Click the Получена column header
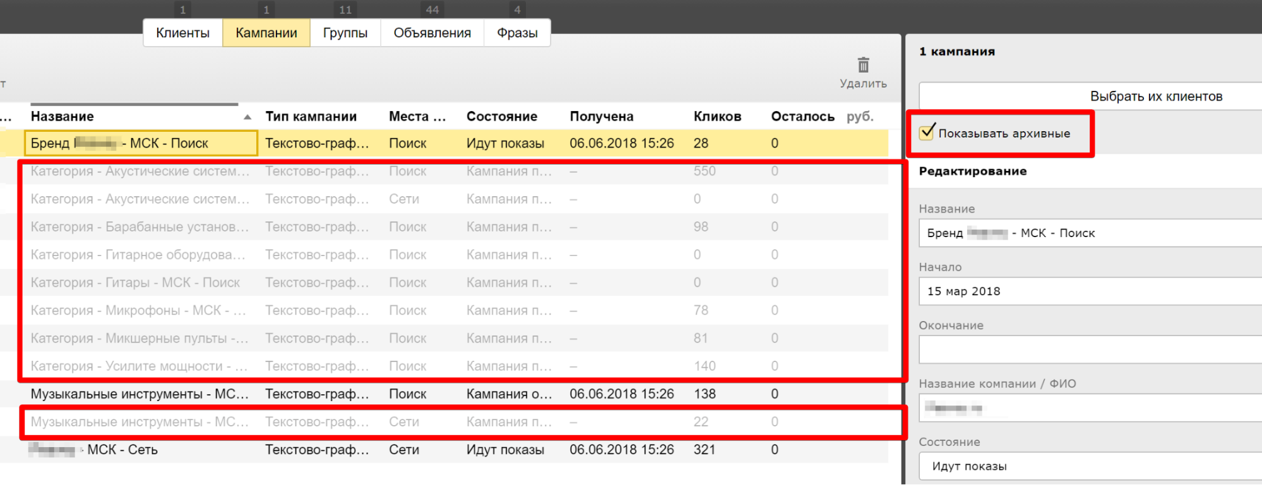 pyautogui.click(x=601, y=117)
